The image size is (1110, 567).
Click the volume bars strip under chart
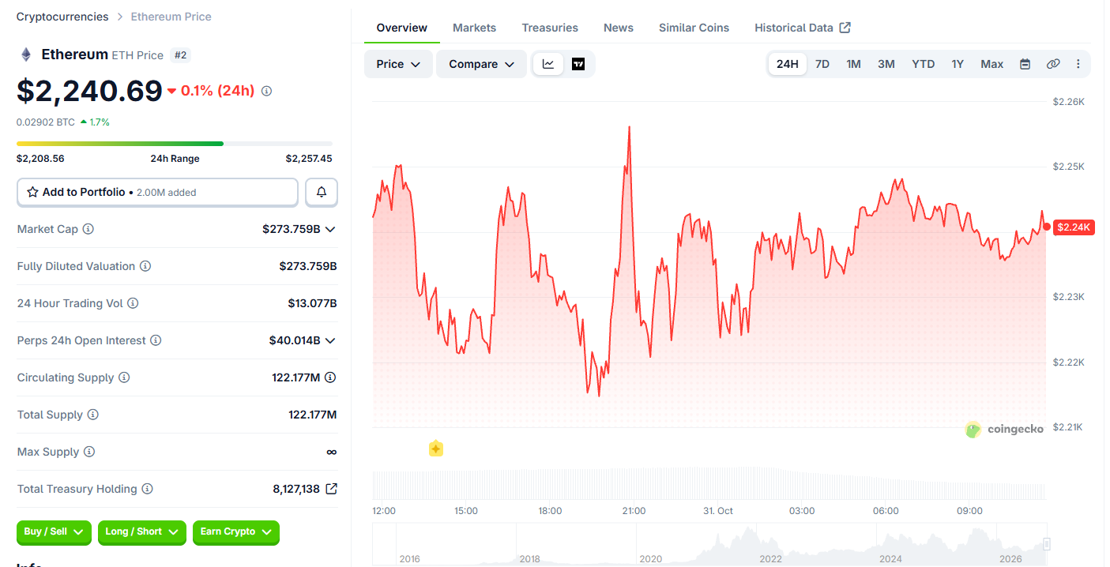709,485
